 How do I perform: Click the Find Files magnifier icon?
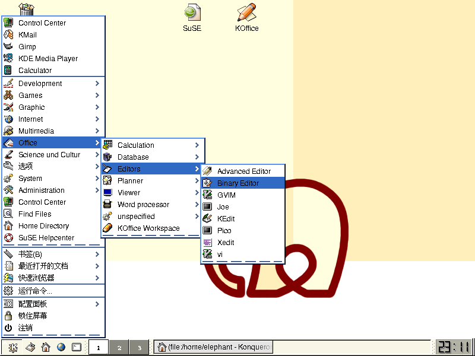(8, 214)
